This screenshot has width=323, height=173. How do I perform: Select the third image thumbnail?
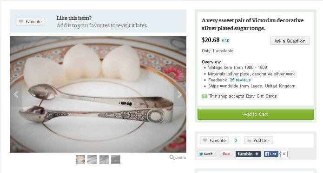[x=104, y=160]
